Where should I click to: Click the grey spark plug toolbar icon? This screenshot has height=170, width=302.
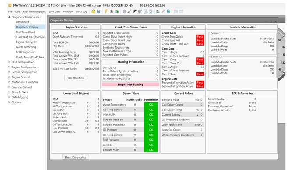[x=129, y=11]
